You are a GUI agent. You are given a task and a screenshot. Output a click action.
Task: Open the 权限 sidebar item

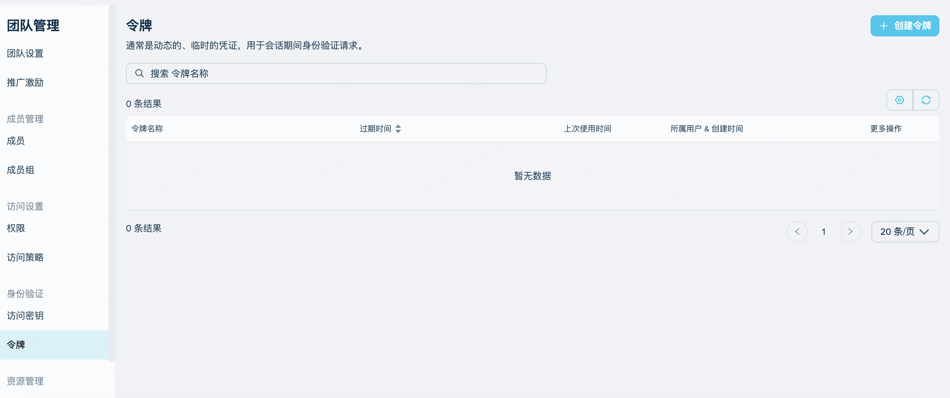pos(16,228)
